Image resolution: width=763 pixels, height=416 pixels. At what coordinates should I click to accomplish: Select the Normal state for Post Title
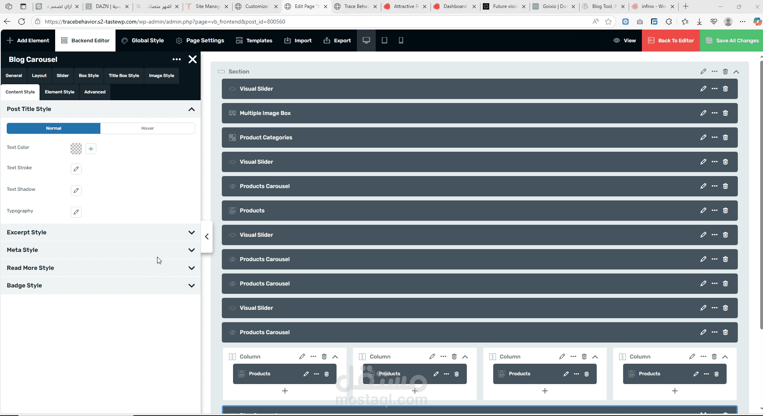tap(54, 128)
